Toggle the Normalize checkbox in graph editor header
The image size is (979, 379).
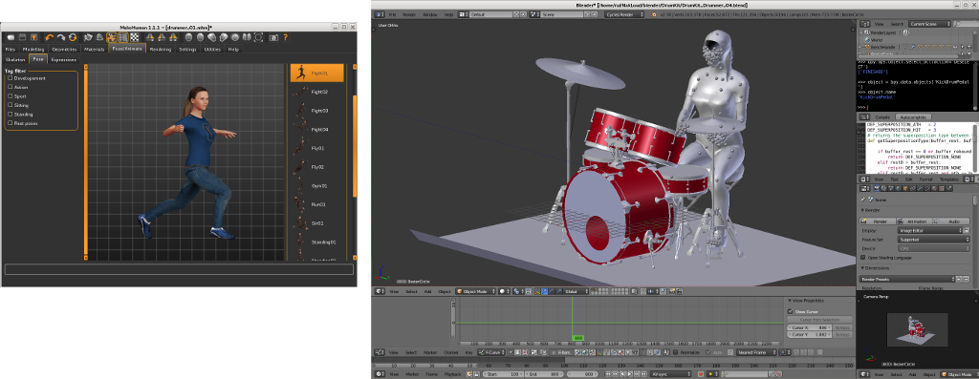[675, 352]
